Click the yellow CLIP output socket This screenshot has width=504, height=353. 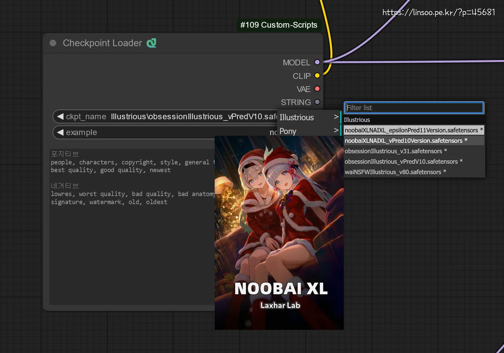317,75
